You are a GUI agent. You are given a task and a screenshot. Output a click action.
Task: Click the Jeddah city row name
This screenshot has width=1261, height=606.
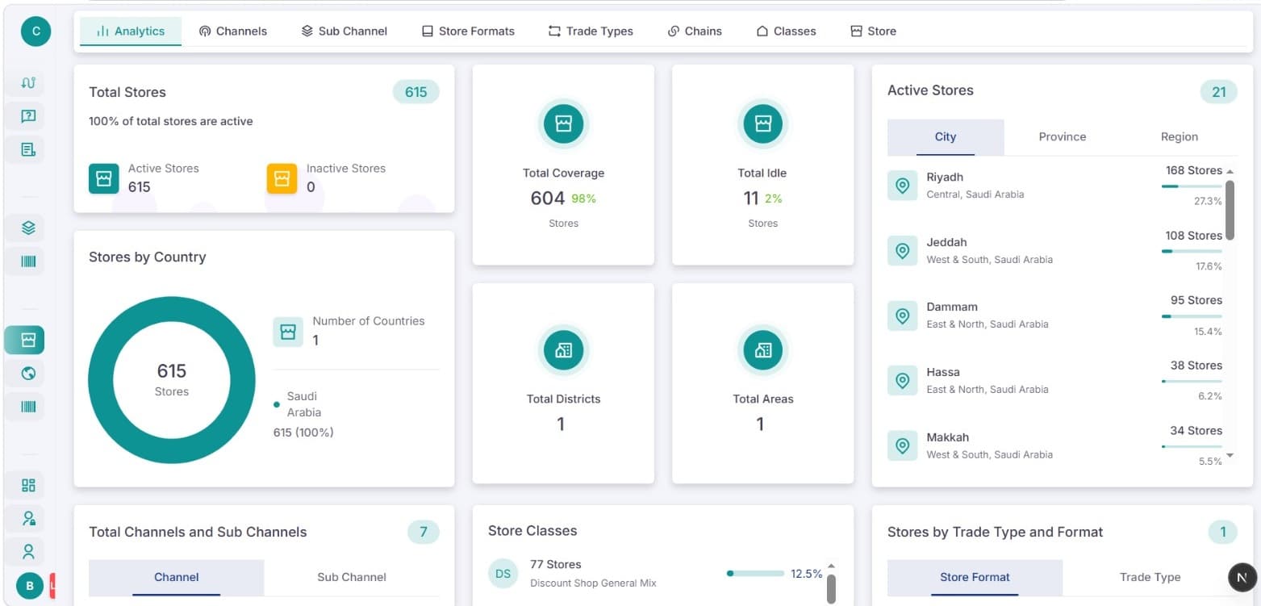coord(946,242)
